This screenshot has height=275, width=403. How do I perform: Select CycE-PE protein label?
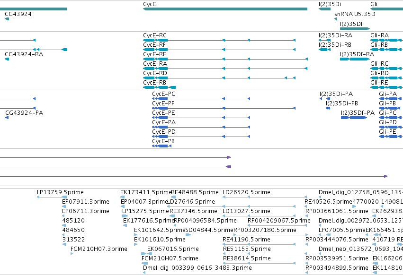163,113
